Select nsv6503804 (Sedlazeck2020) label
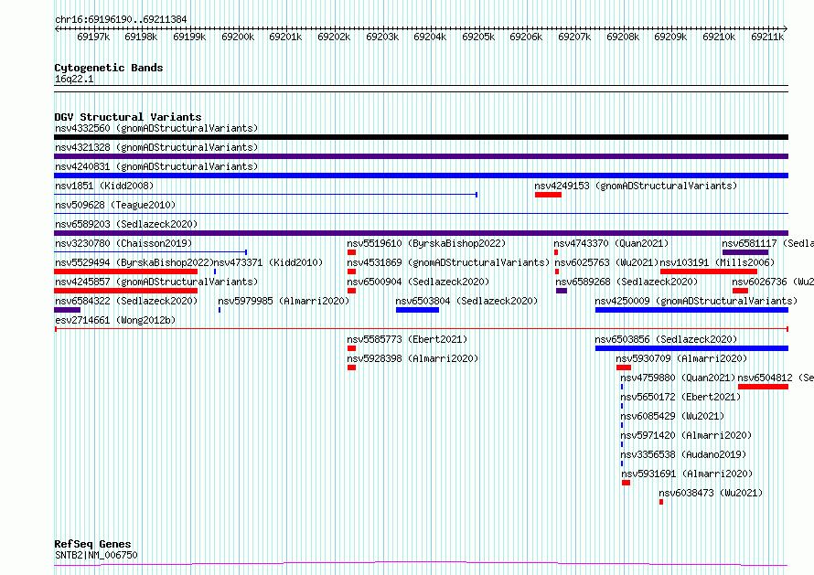Viewport: 814px width, 575px height. click(466, 301)
